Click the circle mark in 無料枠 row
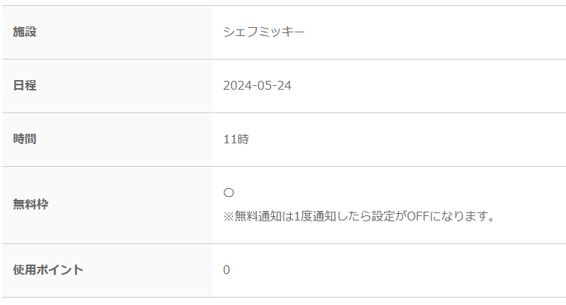 point(228,193)
